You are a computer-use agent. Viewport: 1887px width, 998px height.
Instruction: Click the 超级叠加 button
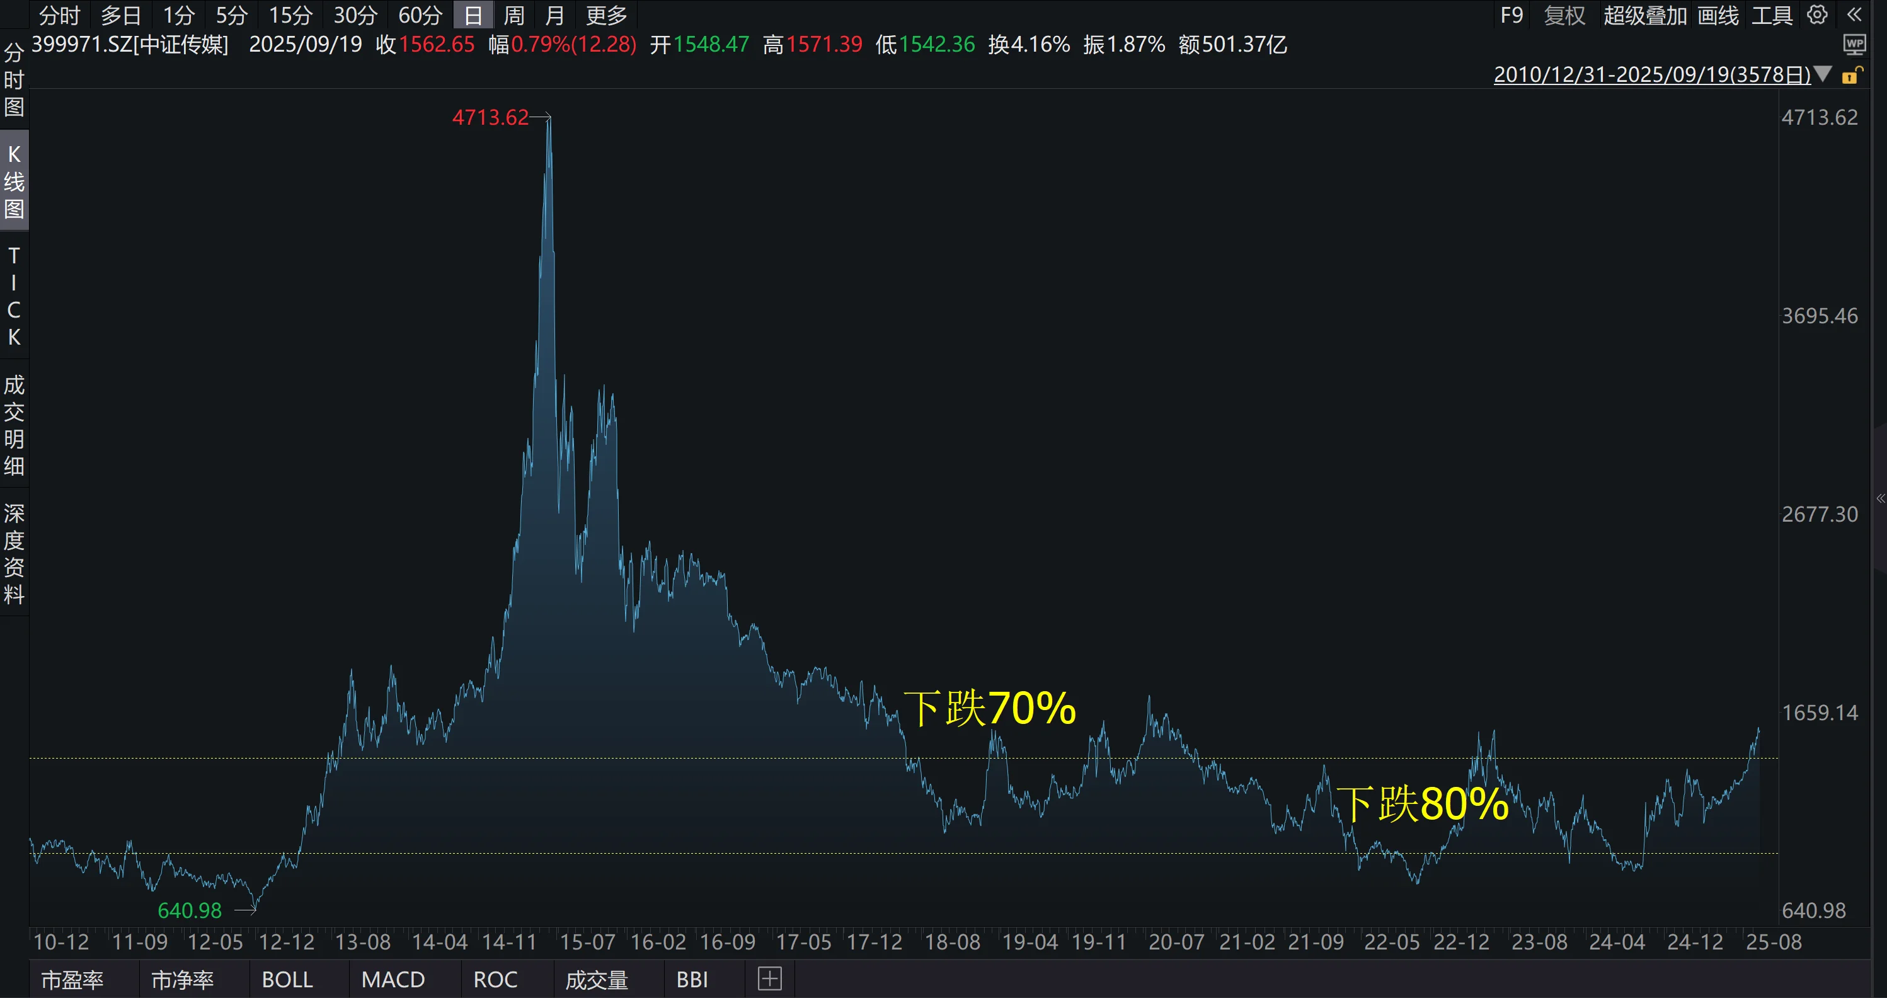pos(1644,14)
